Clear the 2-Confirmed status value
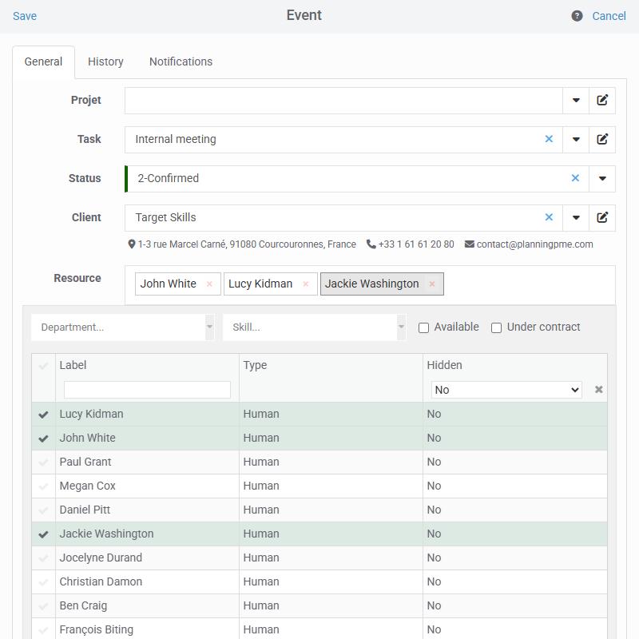 [575, 178]
